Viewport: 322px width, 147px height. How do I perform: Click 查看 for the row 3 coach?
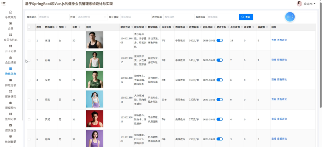[x=274, y=80]
